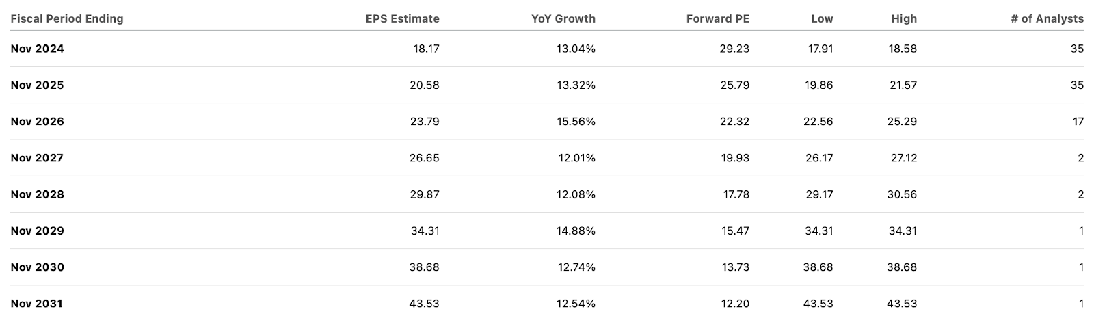Click the Nov 2028 row label

[x=38, y=194]
